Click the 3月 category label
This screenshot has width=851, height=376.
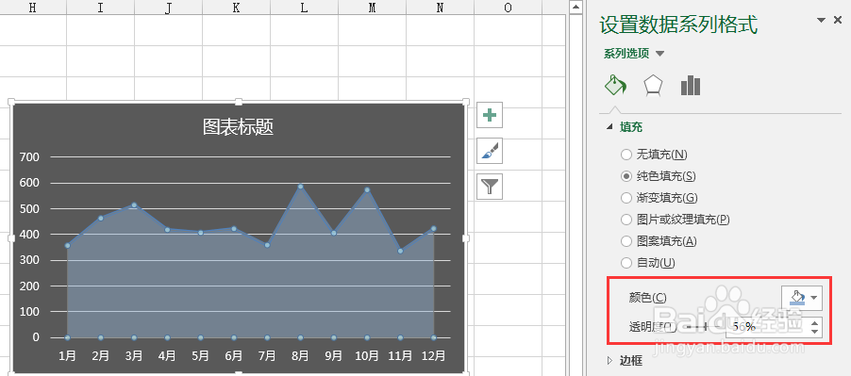[x=134, y=355]
